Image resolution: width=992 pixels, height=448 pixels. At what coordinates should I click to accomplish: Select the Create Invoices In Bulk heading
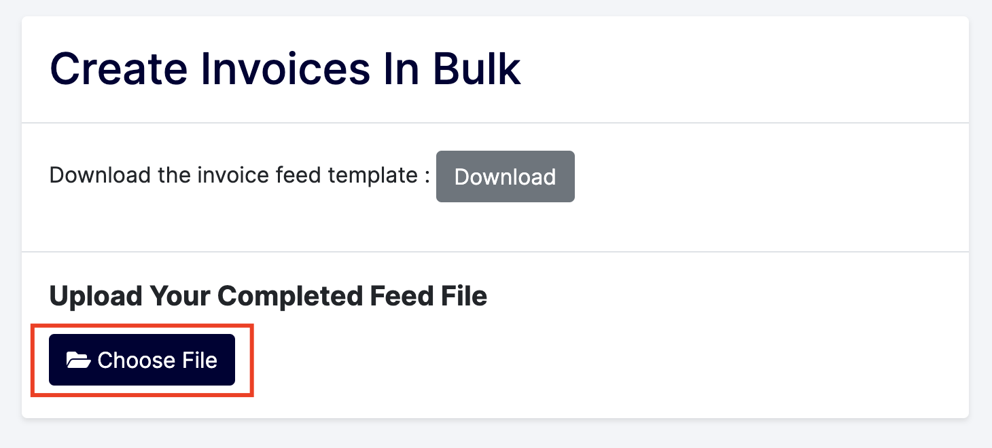point(285,69)
